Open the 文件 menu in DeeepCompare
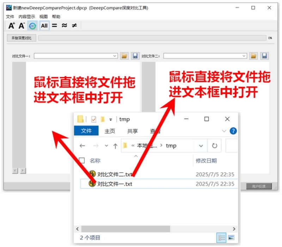 [10, 17]
